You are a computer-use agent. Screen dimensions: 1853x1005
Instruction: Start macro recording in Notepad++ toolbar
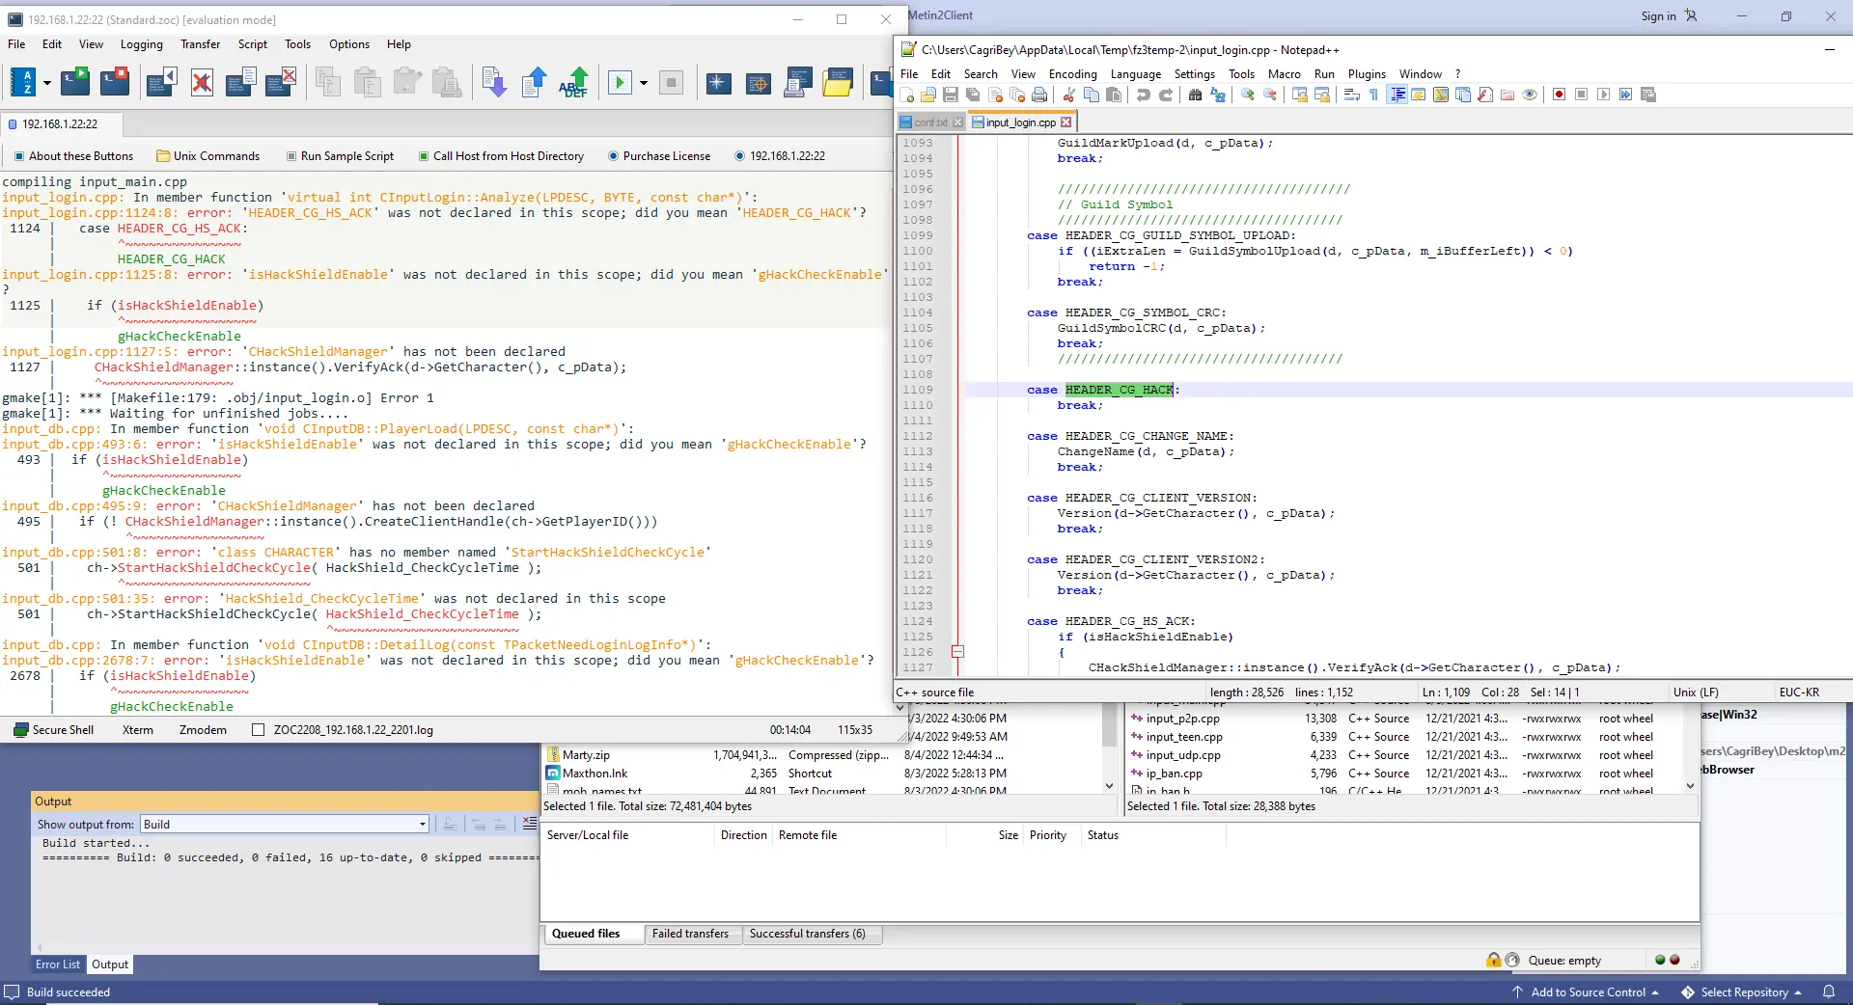pyautogui.click(x=1559, y=95)
